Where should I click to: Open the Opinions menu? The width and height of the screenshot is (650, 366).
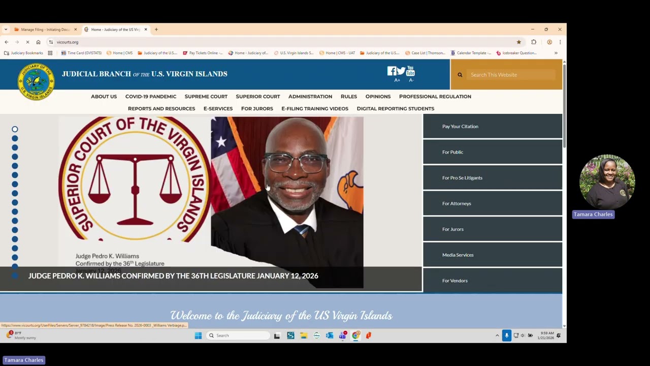tap(378, 97)
